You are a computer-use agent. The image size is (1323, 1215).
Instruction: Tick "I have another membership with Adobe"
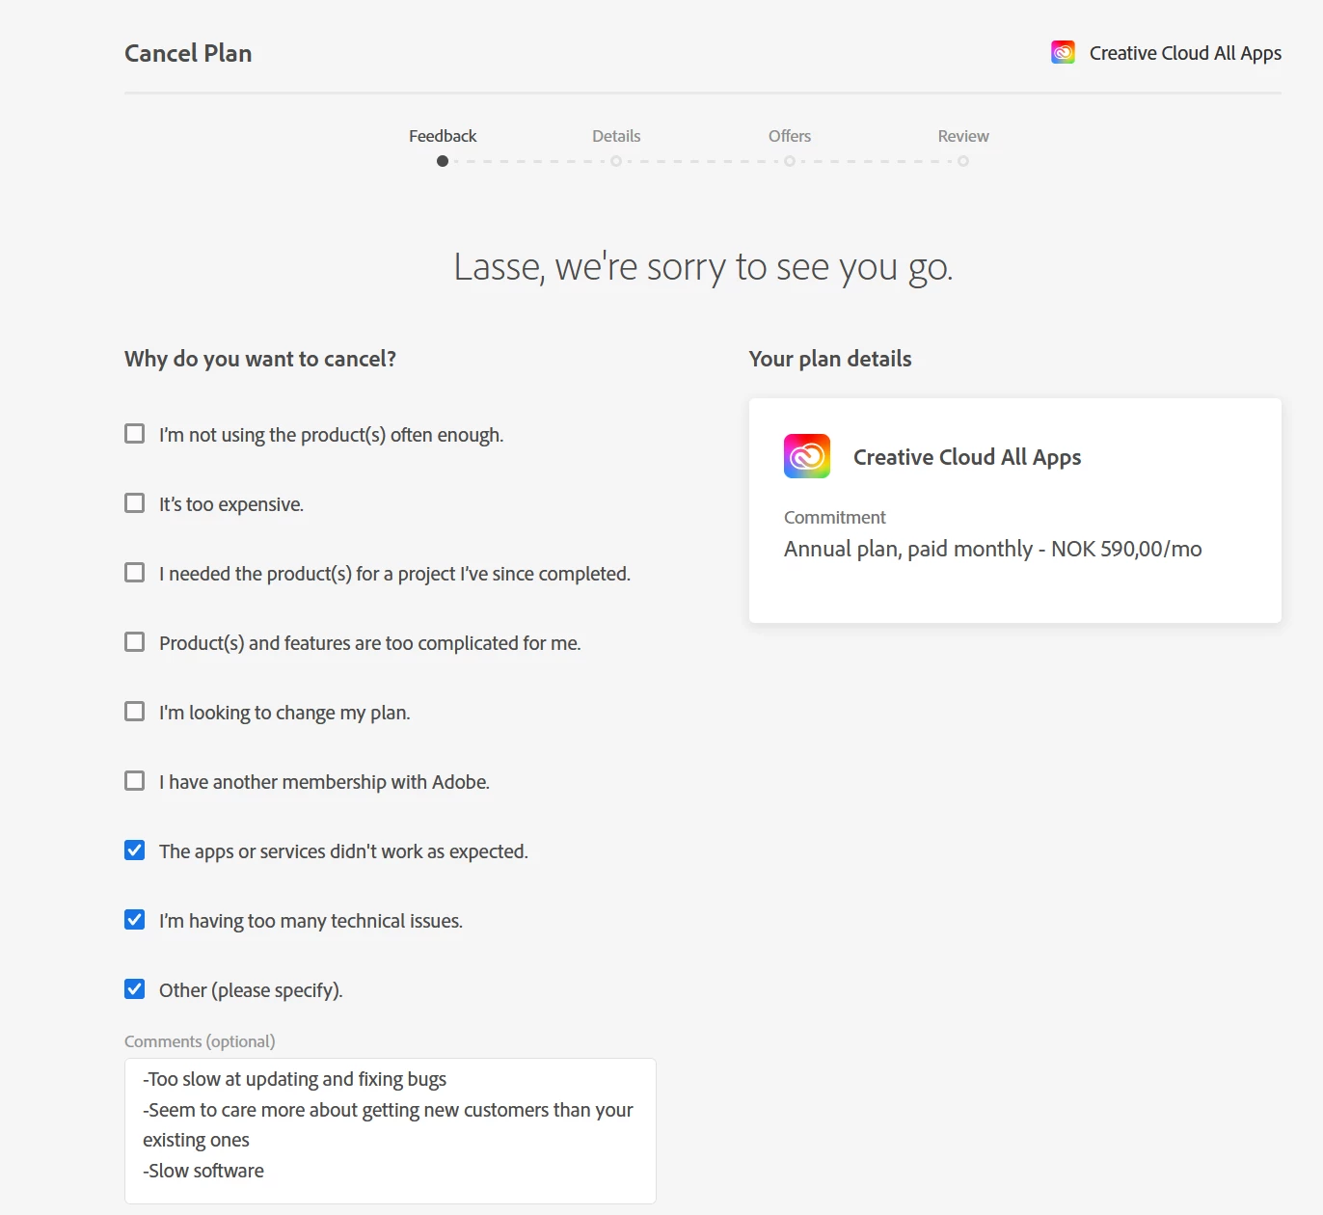[x=135, y=781]
